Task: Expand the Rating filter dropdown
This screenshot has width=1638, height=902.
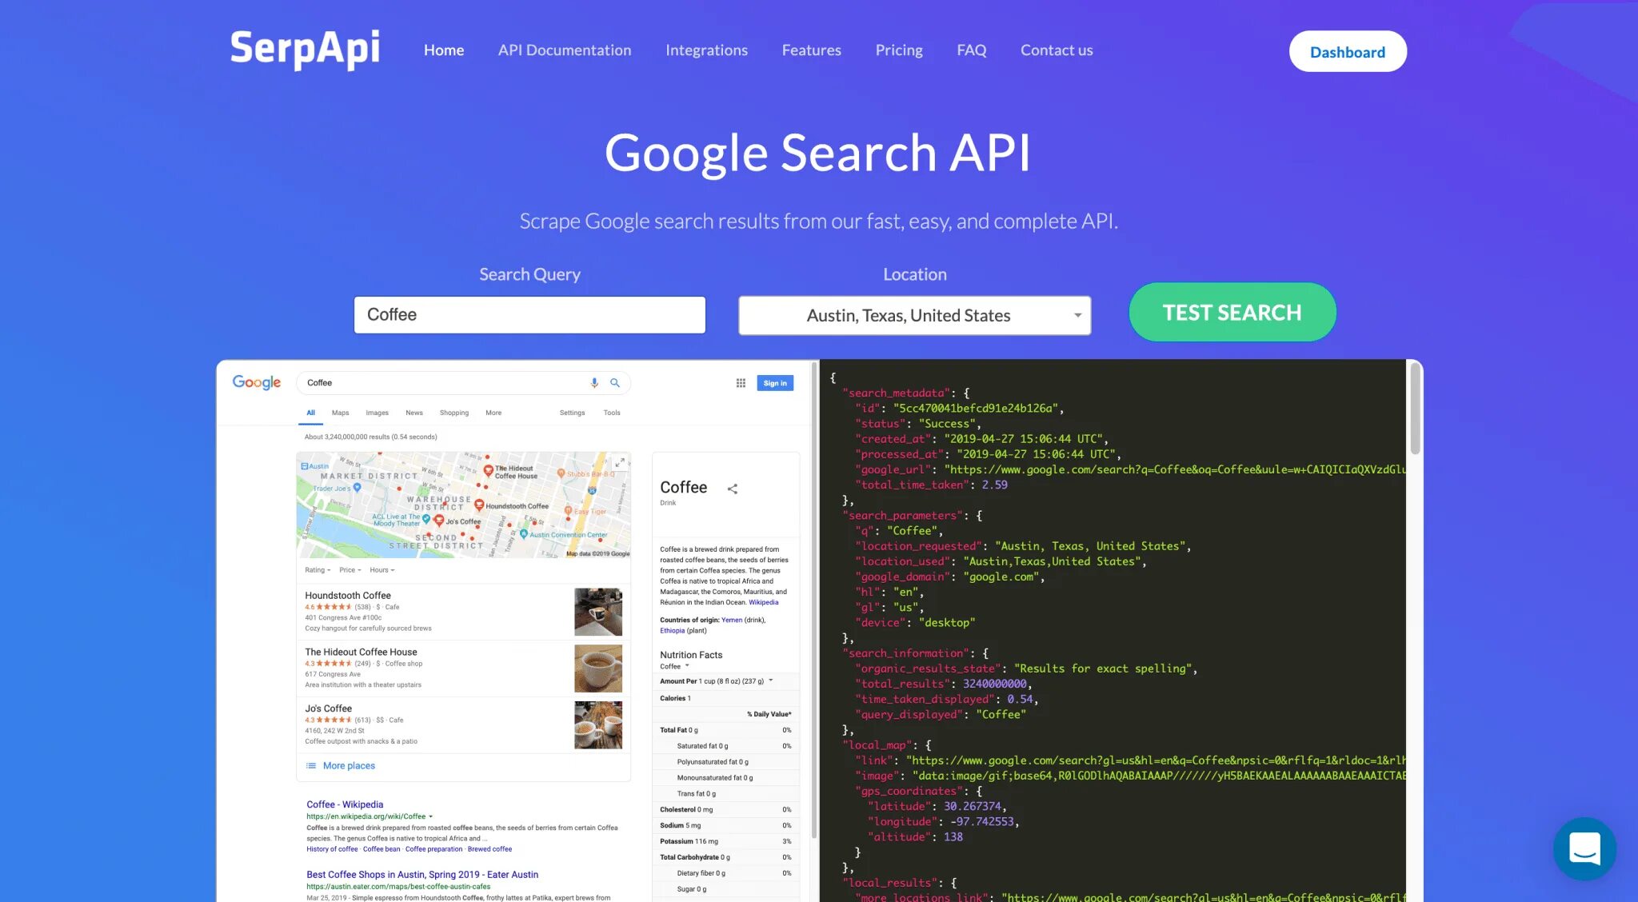Action: coord(318,570)
